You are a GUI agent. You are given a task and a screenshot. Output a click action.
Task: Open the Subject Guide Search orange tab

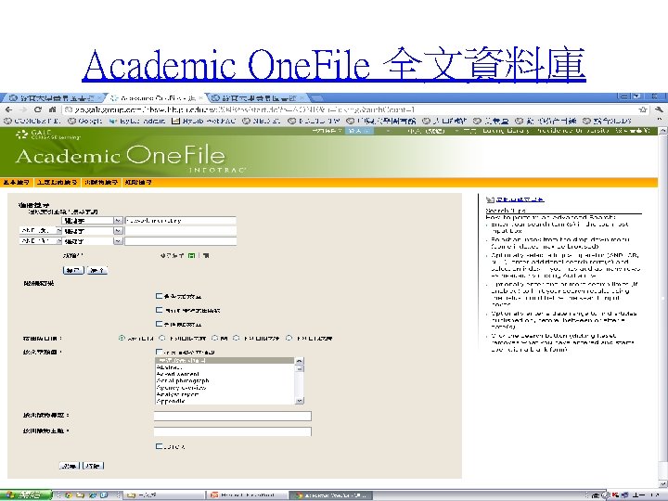[58, 183]
